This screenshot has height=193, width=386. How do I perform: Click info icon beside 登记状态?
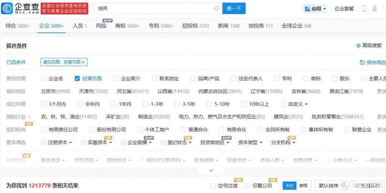coord(163,142)
